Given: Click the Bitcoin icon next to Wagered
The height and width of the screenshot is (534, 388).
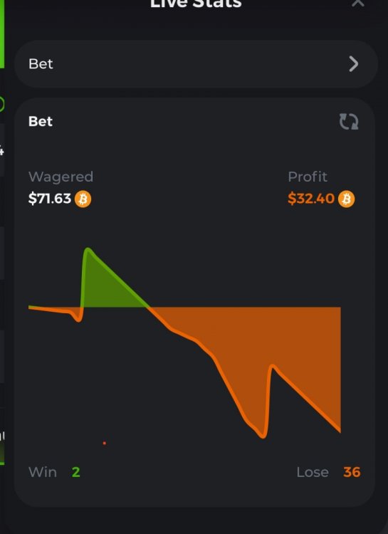Looking at the screenshot, I should point(83,199).
